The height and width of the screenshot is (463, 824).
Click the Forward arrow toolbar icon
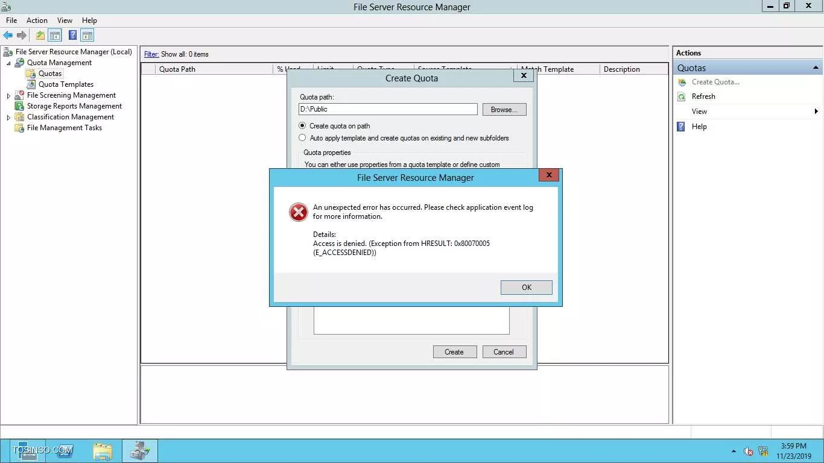point(22,36)
